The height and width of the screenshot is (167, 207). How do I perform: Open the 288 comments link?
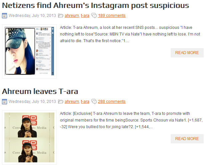[x=112, y=102]
